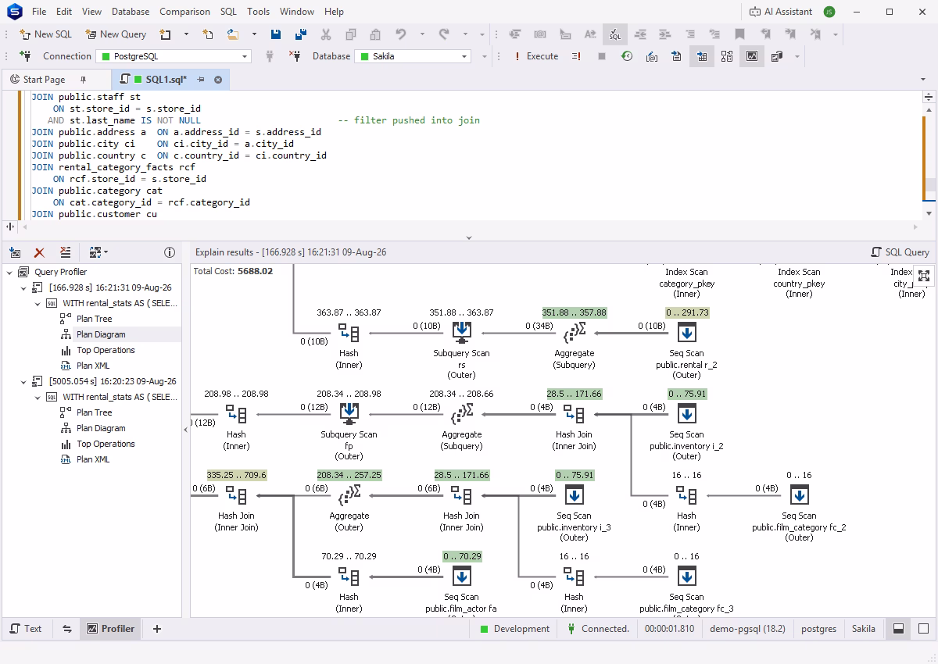
Task: Select Plan XML under the 5005.054 s result
Action: (x=93, y=459)
